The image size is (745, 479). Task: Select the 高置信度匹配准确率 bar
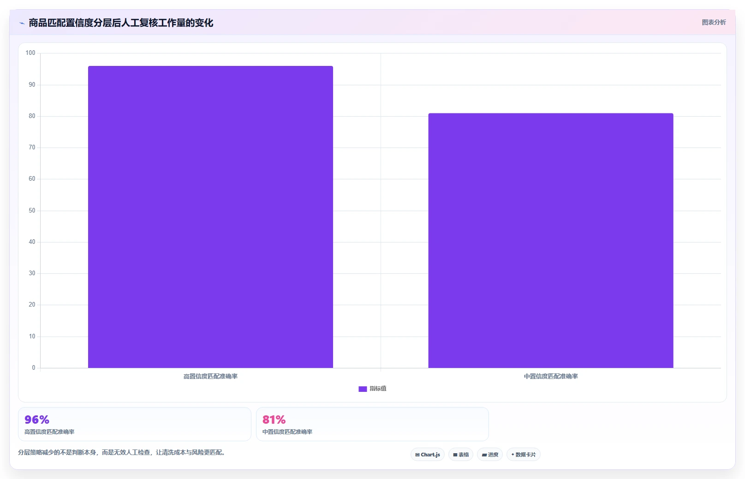tap(210, 217)
